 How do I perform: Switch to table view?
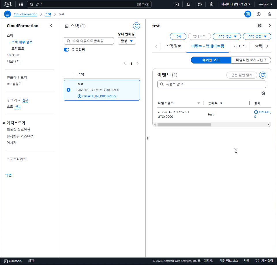211,60
